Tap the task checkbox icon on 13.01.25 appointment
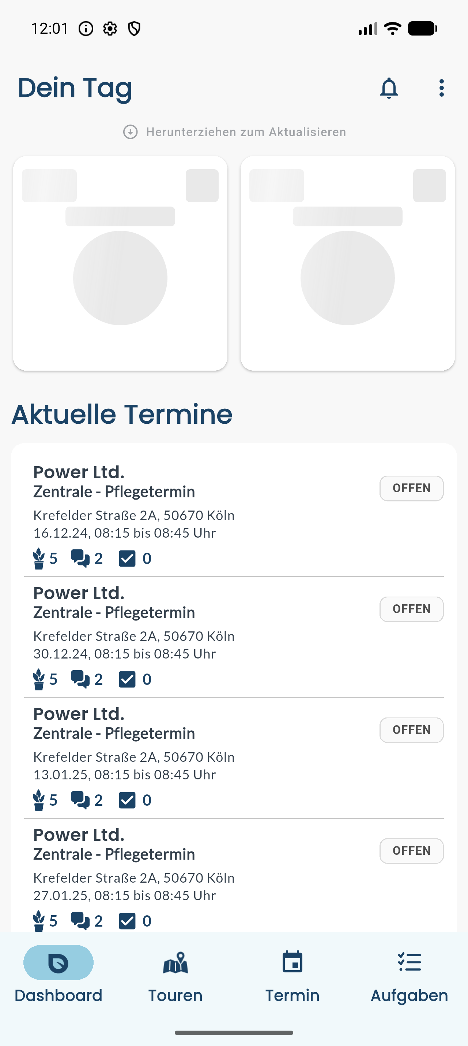468x1046 pixels. (x=127, y=800)
